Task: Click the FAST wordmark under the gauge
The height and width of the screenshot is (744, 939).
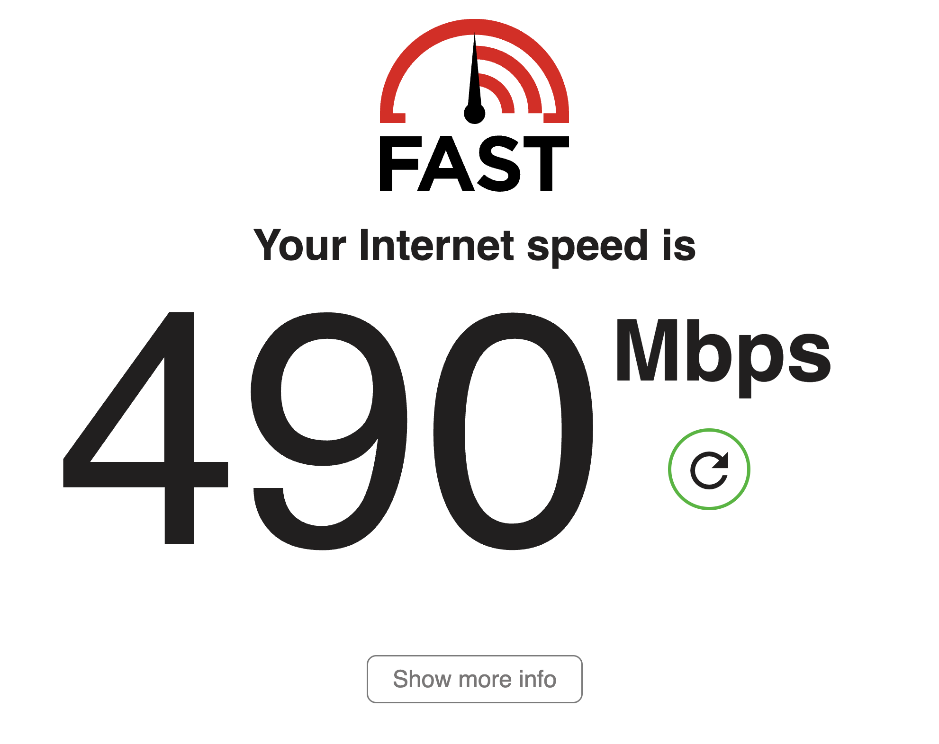Action: [474, 164]
